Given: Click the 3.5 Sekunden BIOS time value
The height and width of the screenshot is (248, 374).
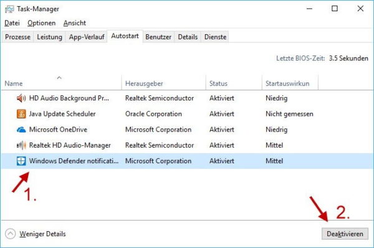Looking at the screenshot, I should (x=348, y=58).
